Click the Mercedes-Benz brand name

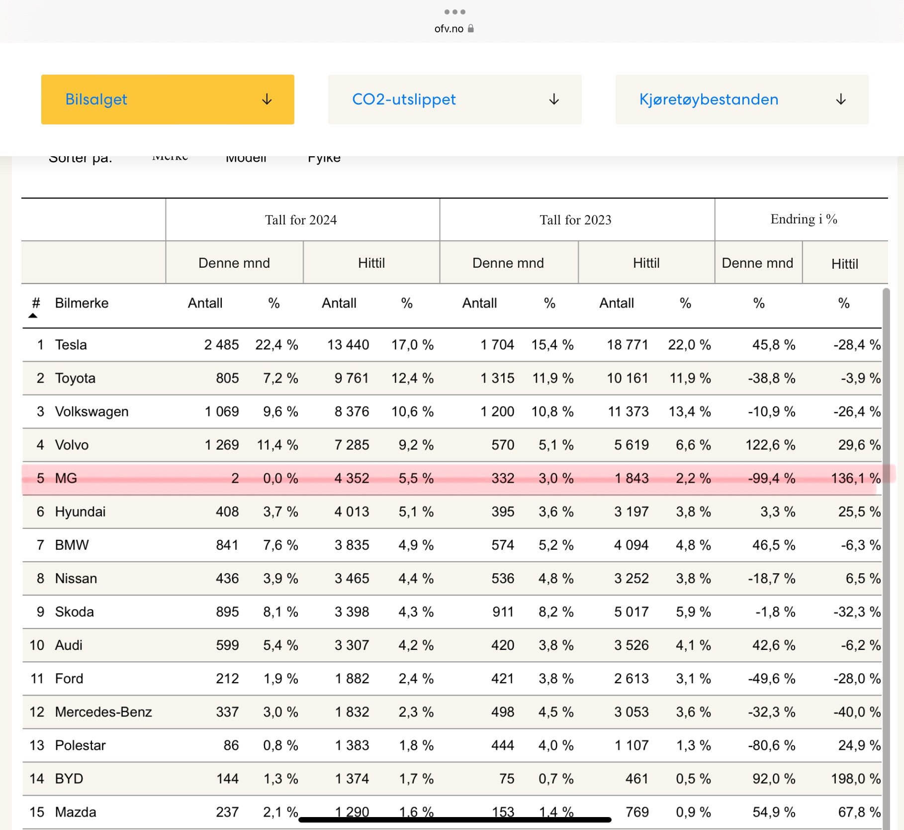[x=103, y=712]
